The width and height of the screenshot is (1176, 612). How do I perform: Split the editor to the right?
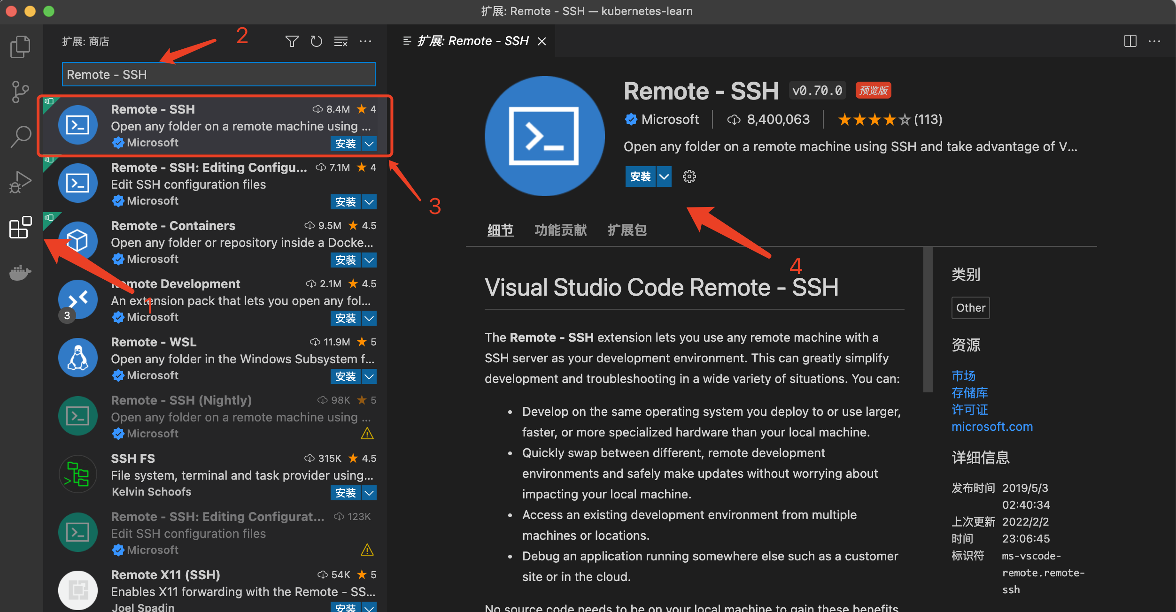(x=1130, y=41)
